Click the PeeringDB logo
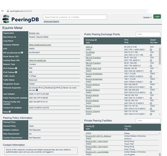167x156 pixels. (21, 19)
